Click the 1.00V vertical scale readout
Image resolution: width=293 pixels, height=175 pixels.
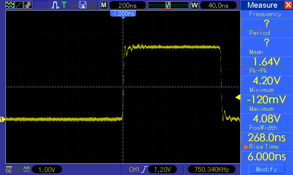(x=47, y=170)
